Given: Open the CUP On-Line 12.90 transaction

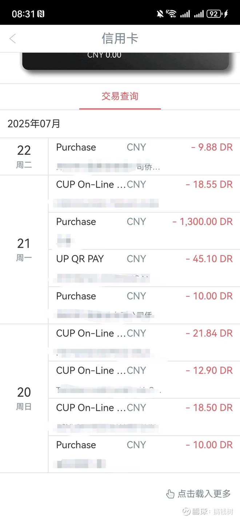Looking at the screenshot, I should 144,380.
